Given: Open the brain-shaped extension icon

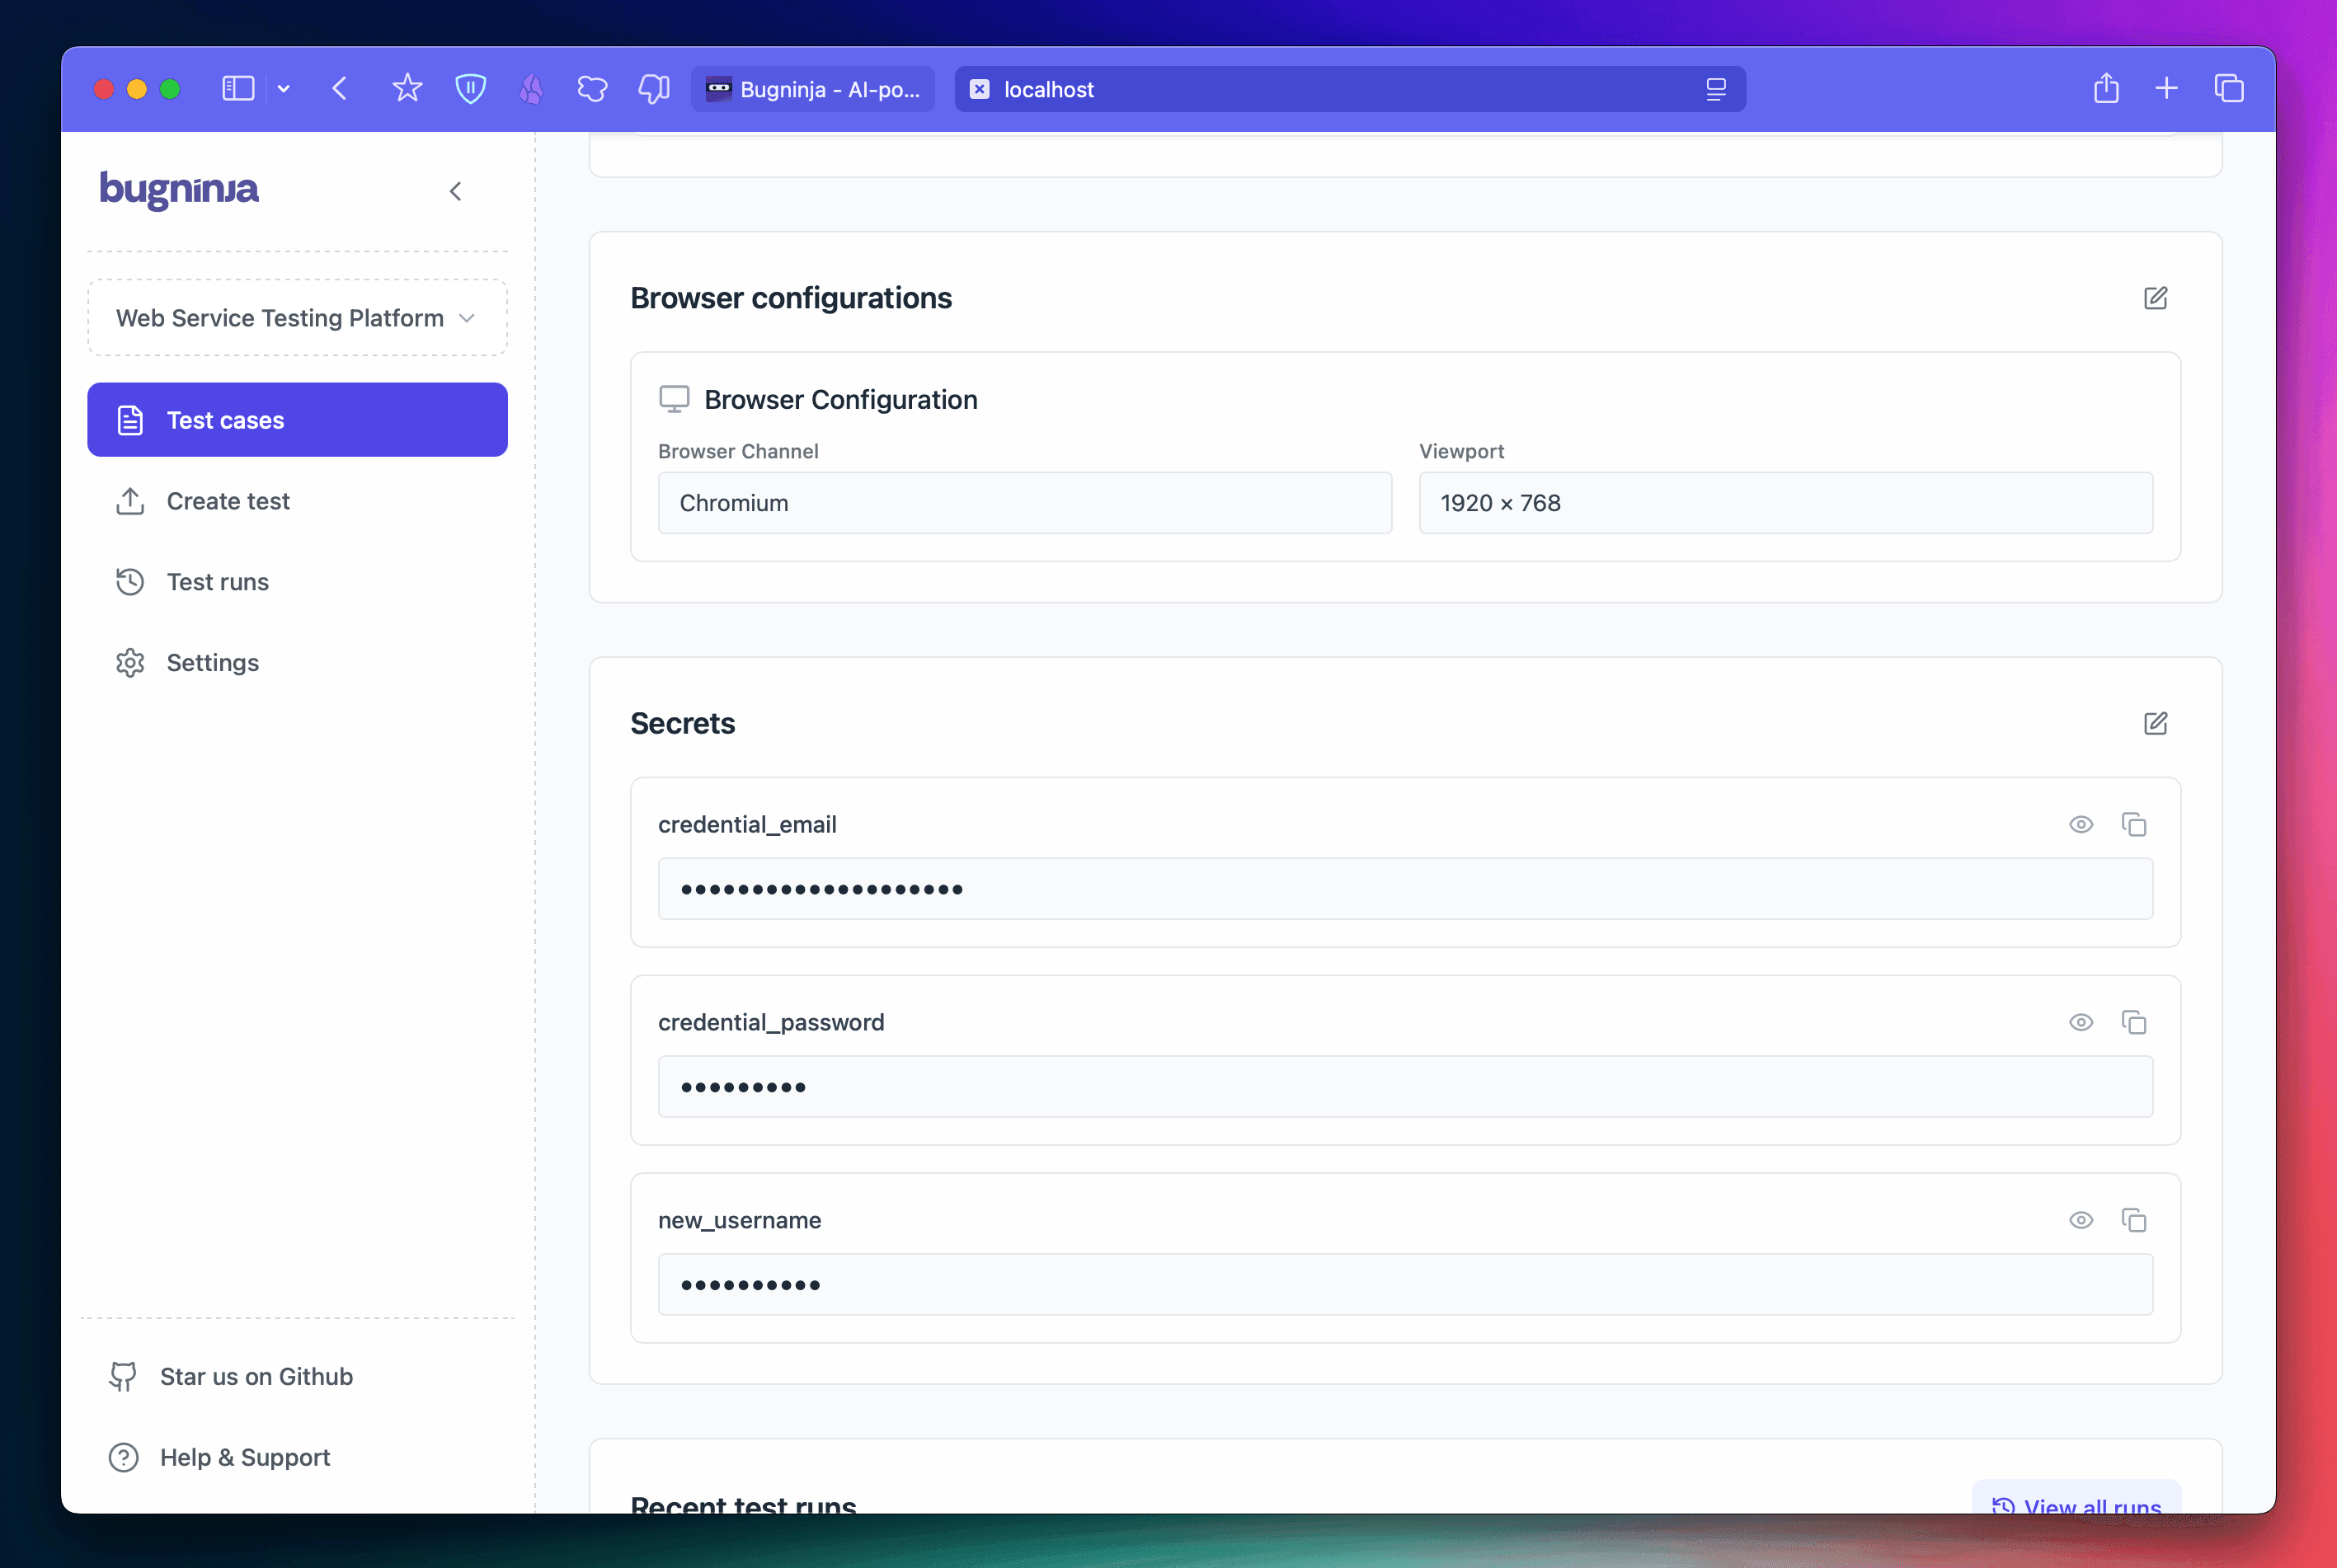Looking at the screenshot, I should 592,89.
